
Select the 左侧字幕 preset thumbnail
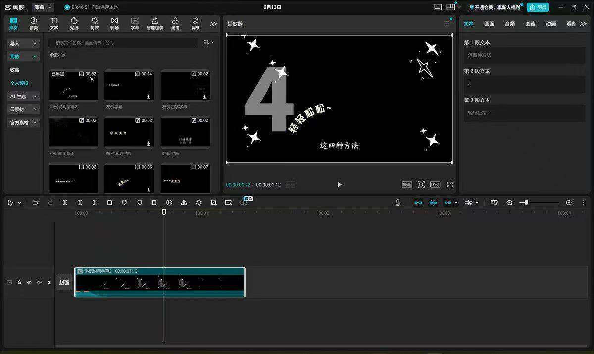129,86
